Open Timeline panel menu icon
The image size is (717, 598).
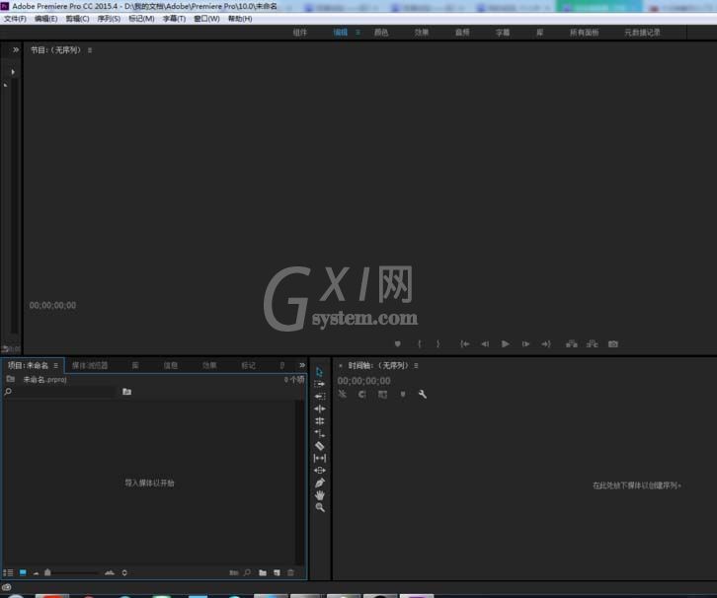(416, 365)
